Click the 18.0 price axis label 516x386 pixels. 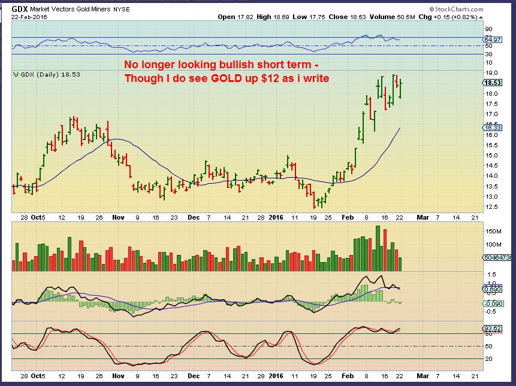pyautogui.click(x=492, y=93)
